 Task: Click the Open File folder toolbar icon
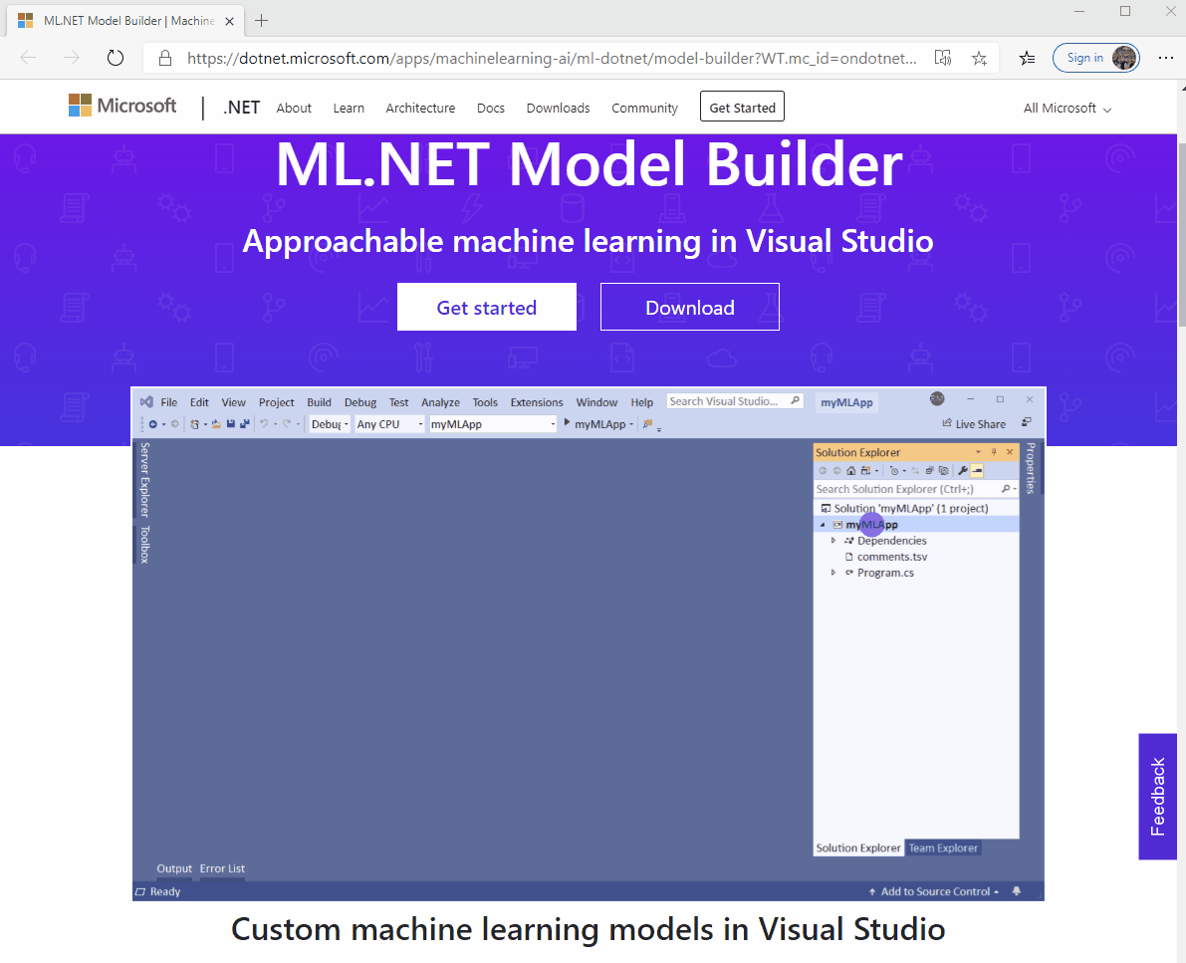tap(216, 424)
